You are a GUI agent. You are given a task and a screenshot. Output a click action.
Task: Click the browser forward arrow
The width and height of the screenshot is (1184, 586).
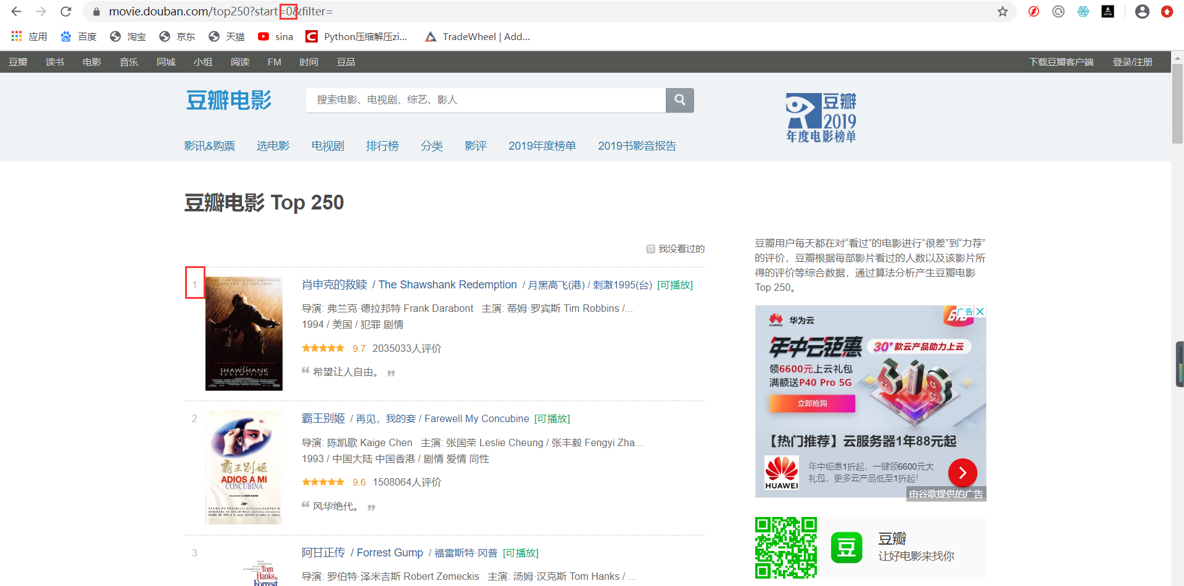click(x=41, y=12)
